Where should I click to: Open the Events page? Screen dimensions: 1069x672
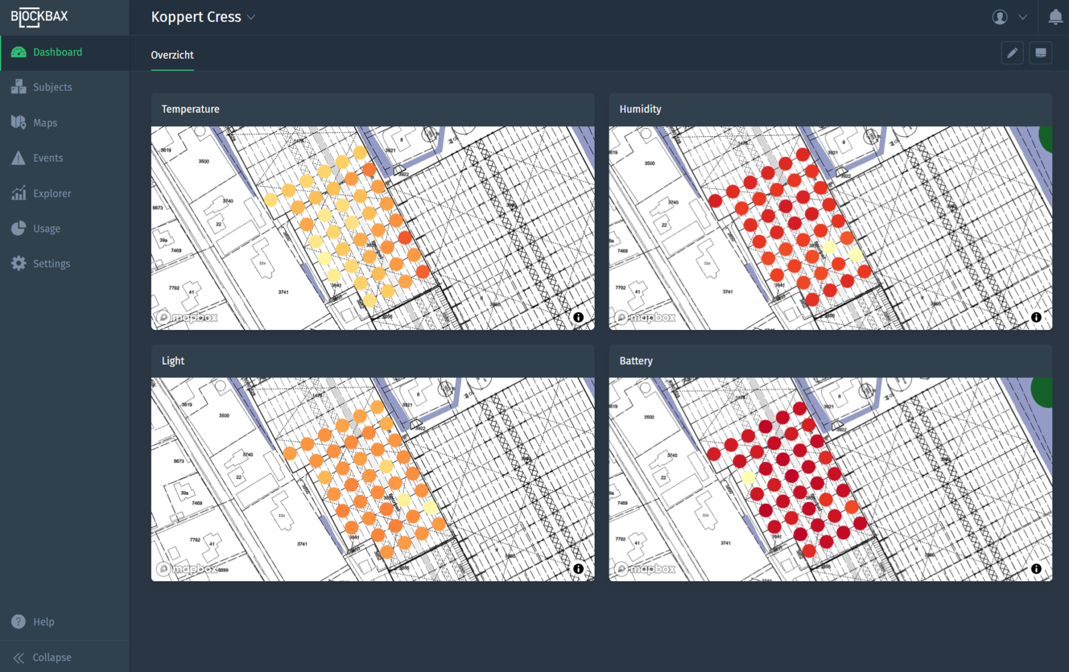[x=48, y=158]
